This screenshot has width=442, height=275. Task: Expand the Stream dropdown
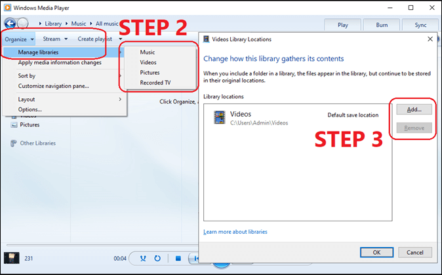click(x=54, y=39)
